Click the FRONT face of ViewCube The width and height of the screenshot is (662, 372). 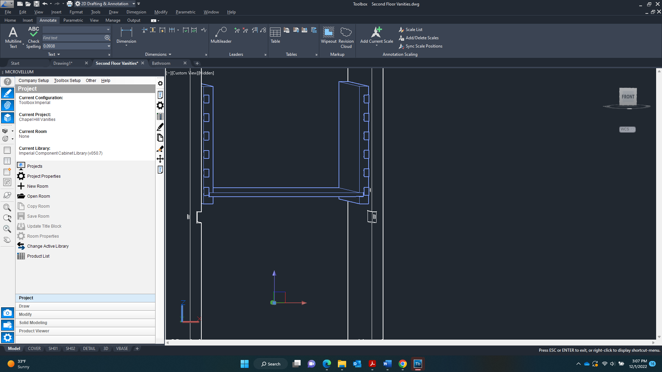[x=628, y=97]
